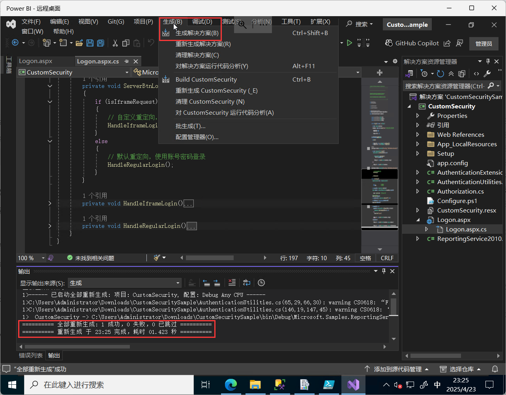Click Solution Explorer Refresh icon
This screenshot has width=506, height=395.
pyautogui.click(x=440, y=74)
